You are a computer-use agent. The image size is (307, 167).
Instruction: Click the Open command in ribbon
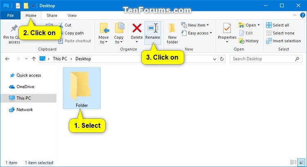[x=247, y=25]
